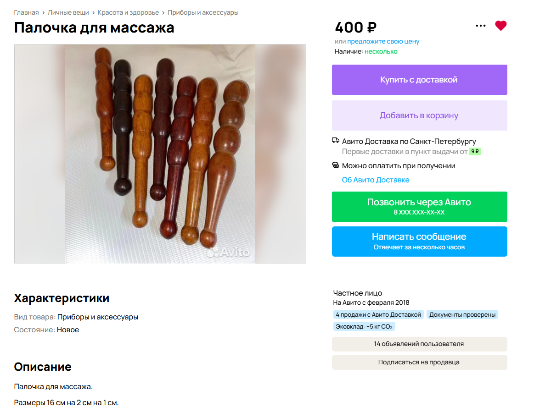Subscribe via Подписаться на продавца button
534x412 pixels.
[x=420, y=363]
